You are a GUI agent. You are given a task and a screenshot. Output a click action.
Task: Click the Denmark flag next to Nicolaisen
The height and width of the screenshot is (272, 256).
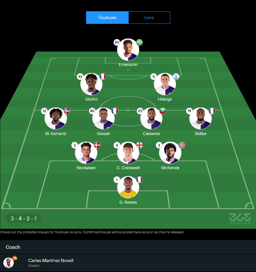(x=97, y=145)
